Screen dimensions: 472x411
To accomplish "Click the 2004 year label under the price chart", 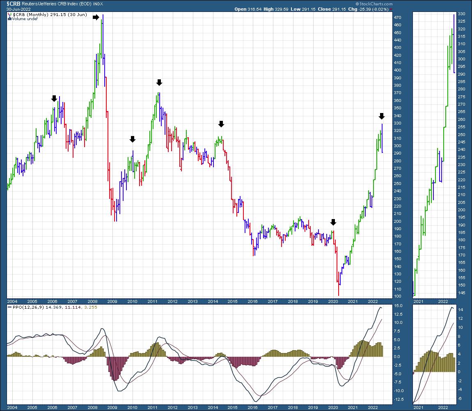I will point(12,301).
